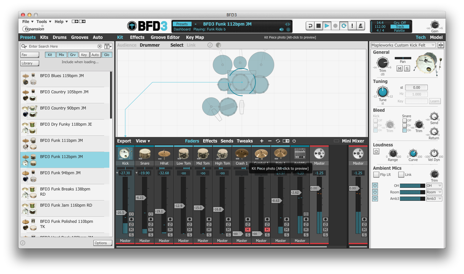This screenshot has width=464, height=274.
Task: Open the Help dropdown menu
Action: (61, 22)
